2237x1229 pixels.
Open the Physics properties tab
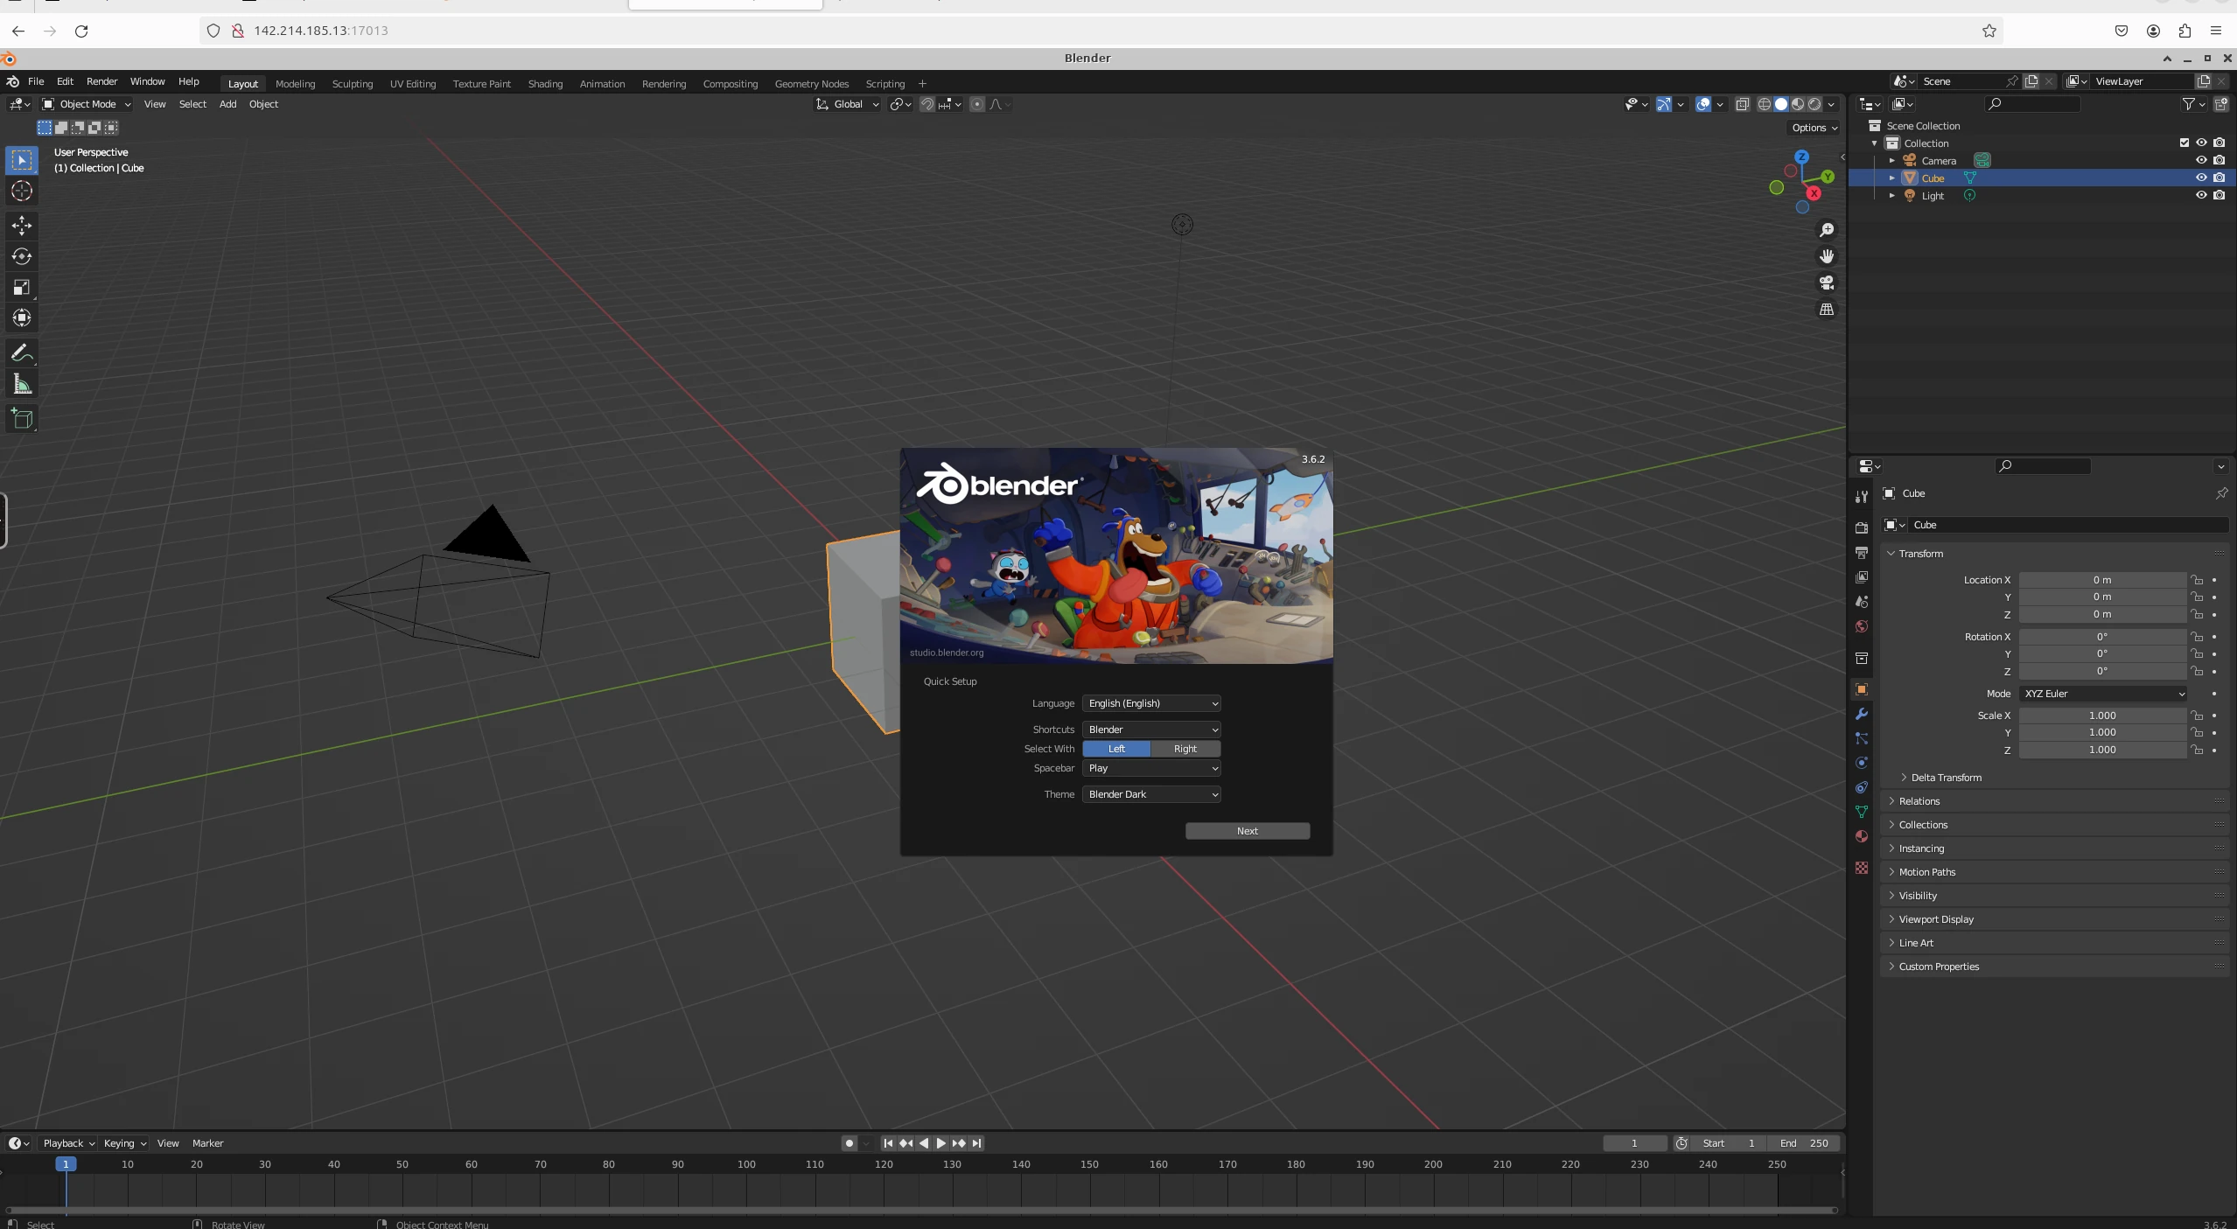pos(1862,763)
